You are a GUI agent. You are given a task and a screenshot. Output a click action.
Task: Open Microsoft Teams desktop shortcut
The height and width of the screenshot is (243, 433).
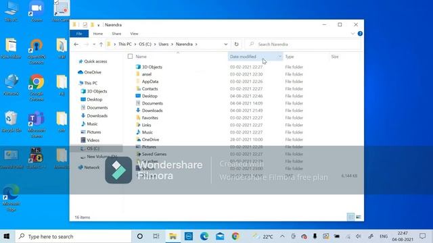[x=37, y=124]
